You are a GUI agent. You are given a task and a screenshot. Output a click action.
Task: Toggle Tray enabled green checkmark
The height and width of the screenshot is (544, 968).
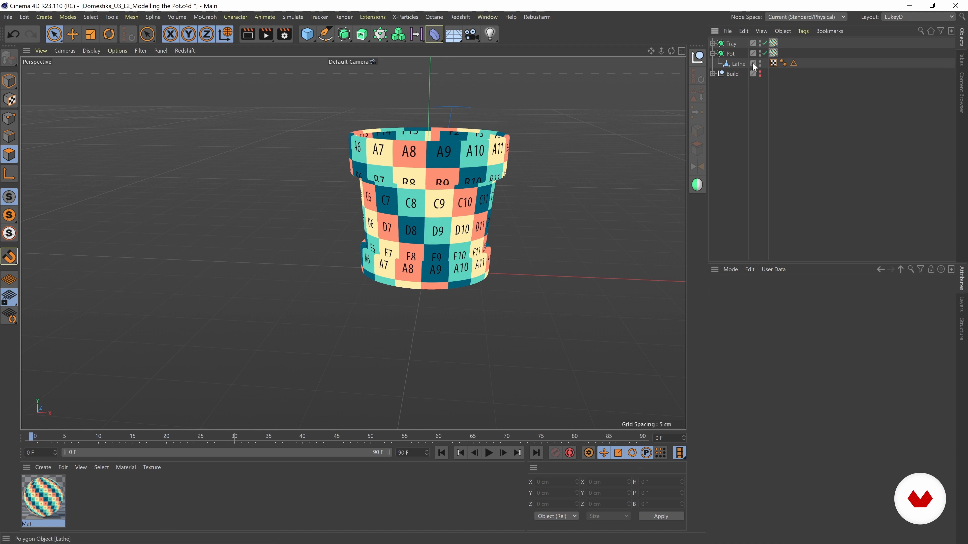[x=765, y=43]
